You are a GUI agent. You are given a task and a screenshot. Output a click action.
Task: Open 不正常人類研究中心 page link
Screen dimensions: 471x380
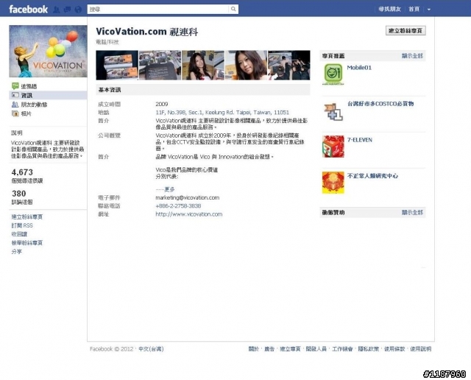pos(372,176)
